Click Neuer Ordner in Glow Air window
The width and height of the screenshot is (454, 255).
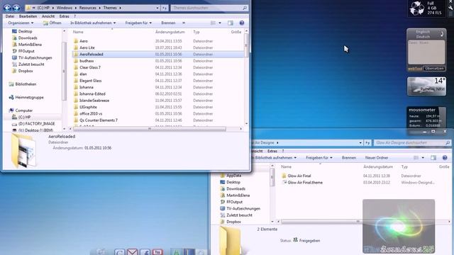[x=377, y=158]
